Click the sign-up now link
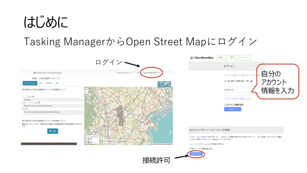 pos(255,75)
